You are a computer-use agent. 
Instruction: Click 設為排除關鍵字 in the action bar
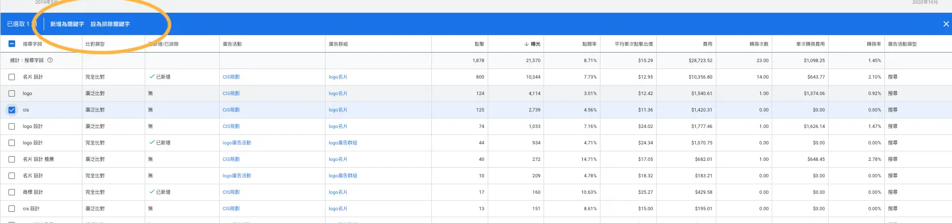[x=110, y=24]
